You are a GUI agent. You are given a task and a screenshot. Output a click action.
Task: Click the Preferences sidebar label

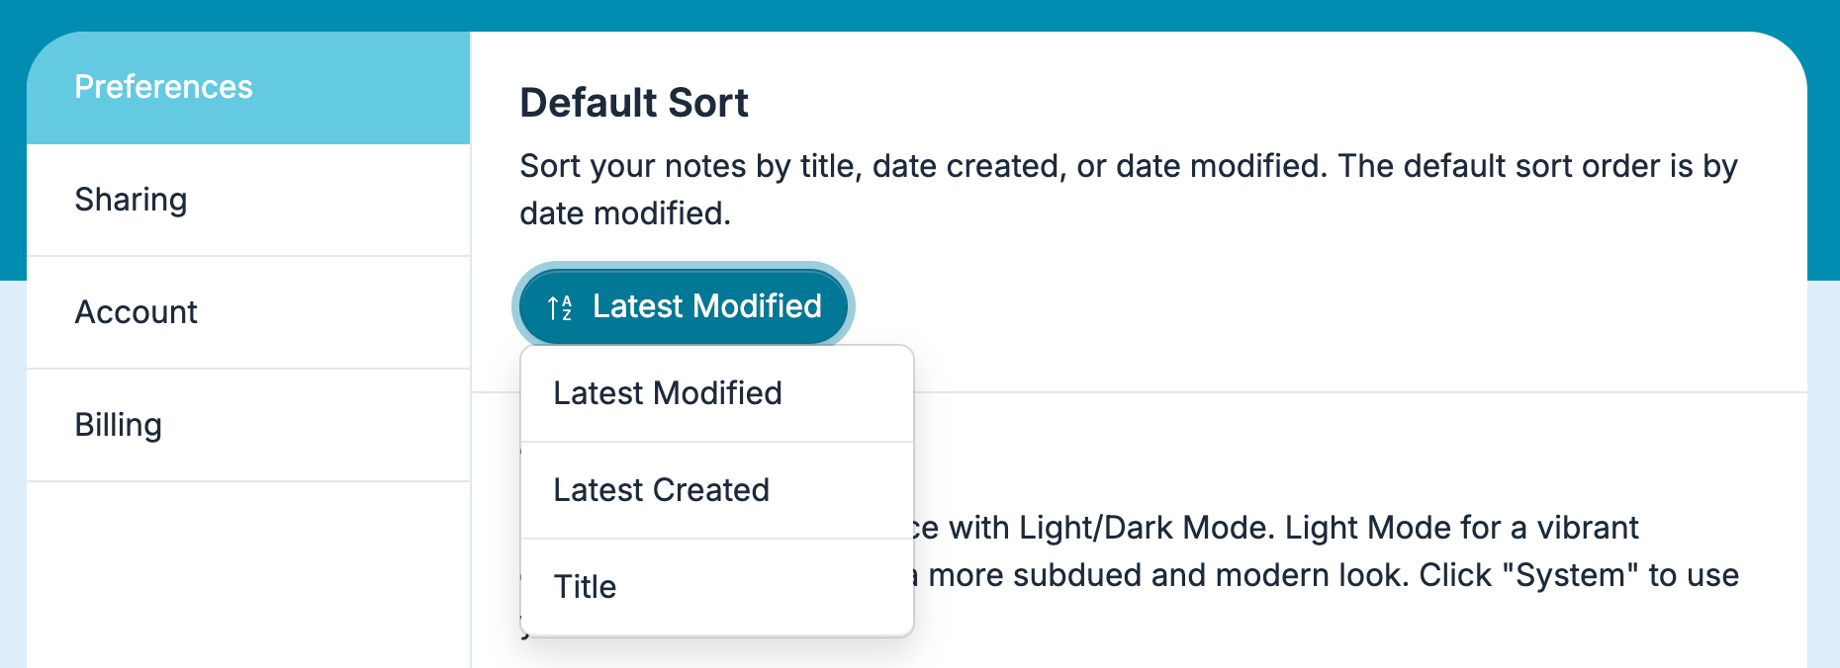[163, 87]
